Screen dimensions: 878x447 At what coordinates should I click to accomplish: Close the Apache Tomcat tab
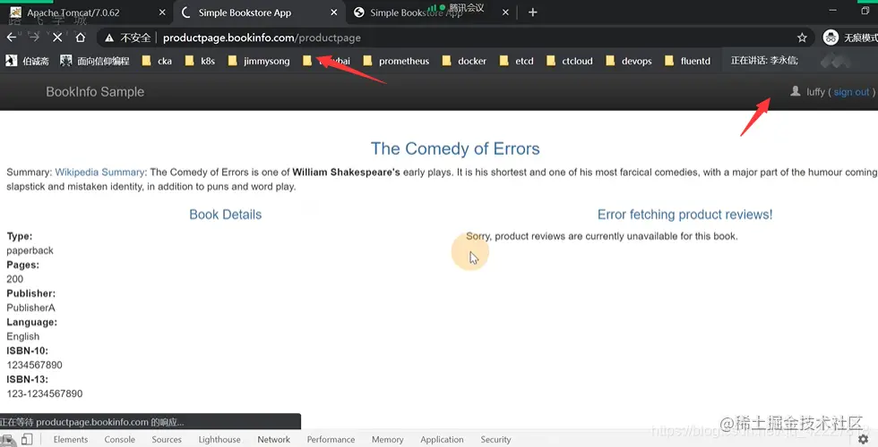point(162,13)
